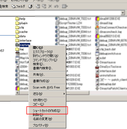Open the help folder icon

coord(17,19)
